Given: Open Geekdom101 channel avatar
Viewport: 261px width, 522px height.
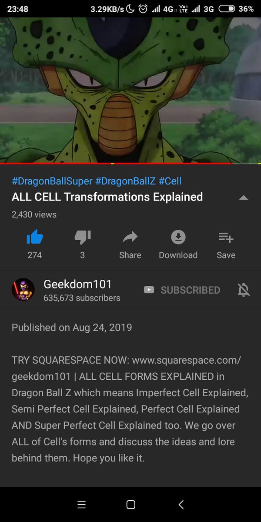Looking at the screenshot, I should pyautogui.click(x=23, y=290).
